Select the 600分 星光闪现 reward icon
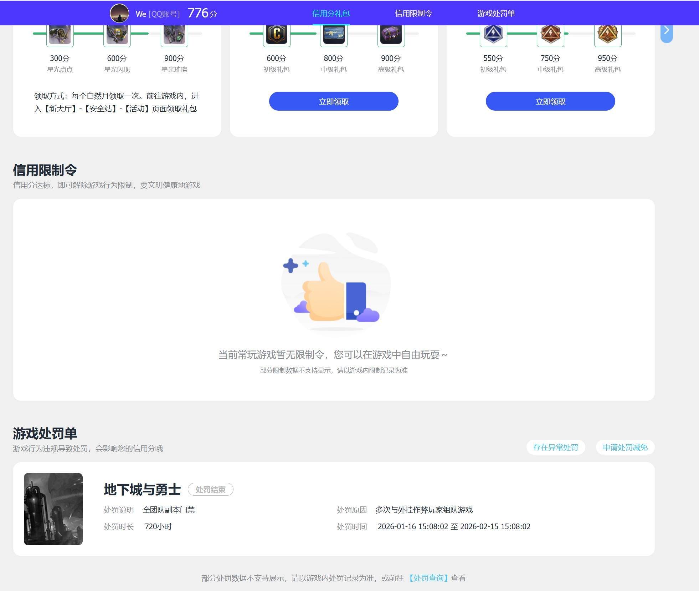699x591 pixels. pos(117,36)
